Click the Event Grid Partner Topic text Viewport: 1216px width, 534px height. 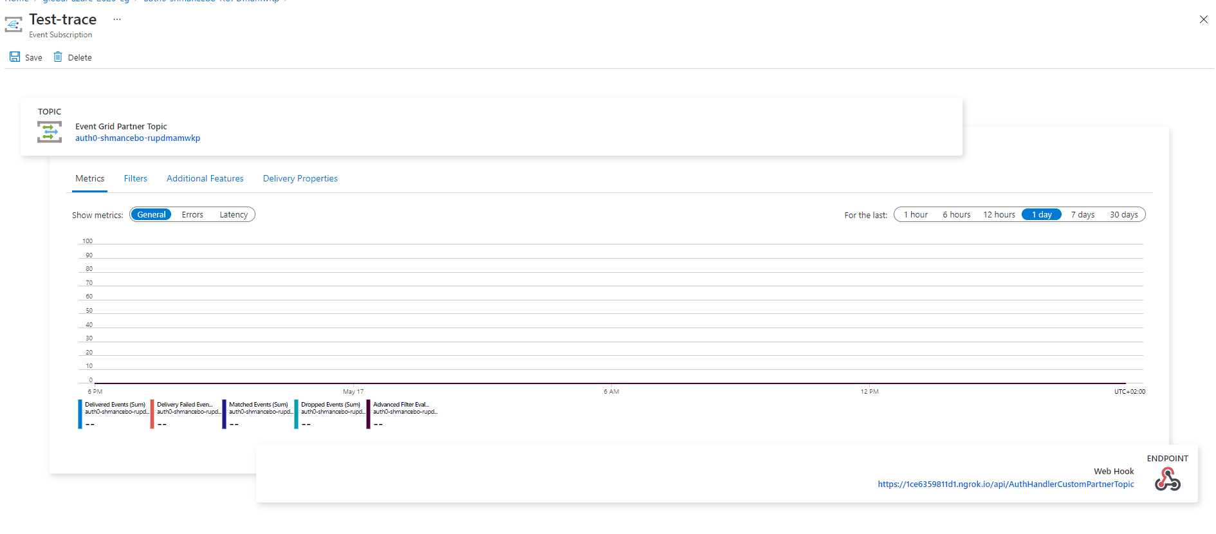(x=121, y=127)
